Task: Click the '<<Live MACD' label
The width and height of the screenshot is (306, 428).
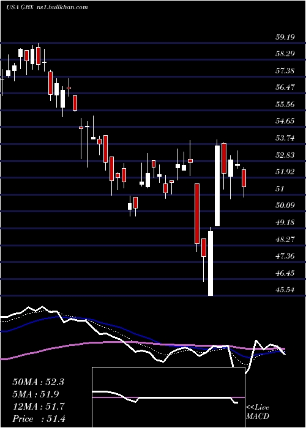Action: pos(258,412)
